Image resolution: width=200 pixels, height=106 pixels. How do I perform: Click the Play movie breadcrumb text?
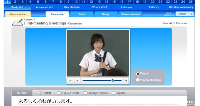pos(181,23)
